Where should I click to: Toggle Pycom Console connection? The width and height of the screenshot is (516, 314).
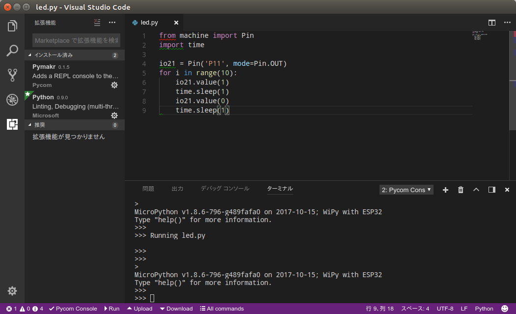pyautogui.click(x=73, y=309)
